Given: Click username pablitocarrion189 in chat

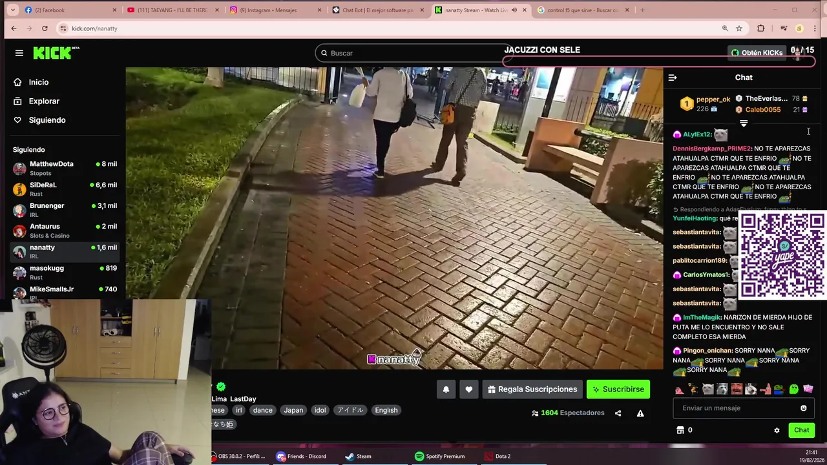Looking at the screenshot, I should 699,261.
